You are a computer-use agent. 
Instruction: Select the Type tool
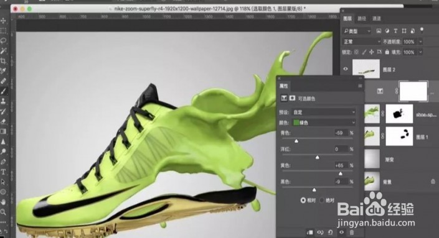pos(3,172)
